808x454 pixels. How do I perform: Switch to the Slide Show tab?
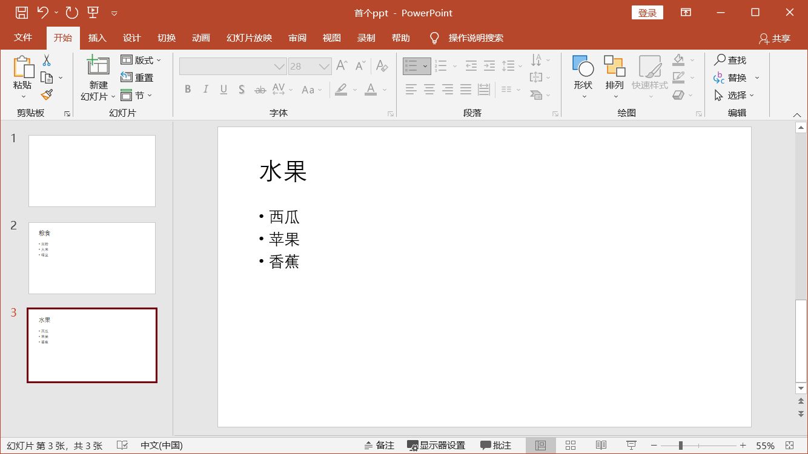coord(249,38)
